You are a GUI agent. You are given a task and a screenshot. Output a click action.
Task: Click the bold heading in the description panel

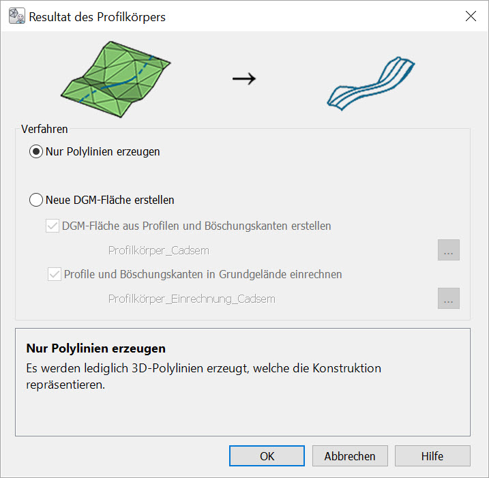pyautogui.click(x=95, y=349)
